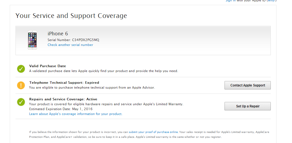Select the Valid Purchase Date heading

point(48,66)
